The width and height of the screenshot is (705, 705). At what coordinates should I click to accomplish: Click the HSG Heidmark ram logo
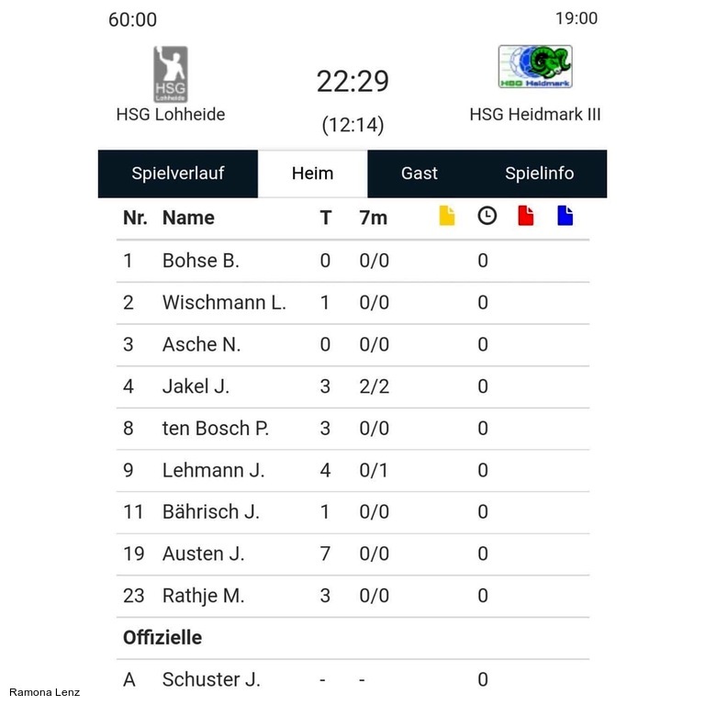point(535,67)
